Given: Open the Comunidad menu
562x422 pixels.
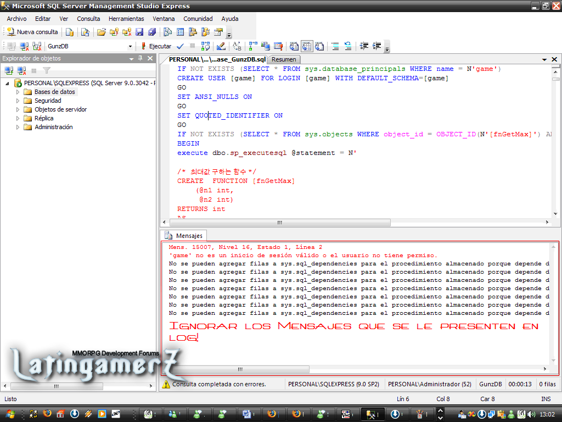Looking at the screenshot, I should coord(198,19).
